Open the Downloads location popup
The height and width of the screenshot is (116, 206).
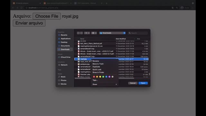tap(112, 33)
